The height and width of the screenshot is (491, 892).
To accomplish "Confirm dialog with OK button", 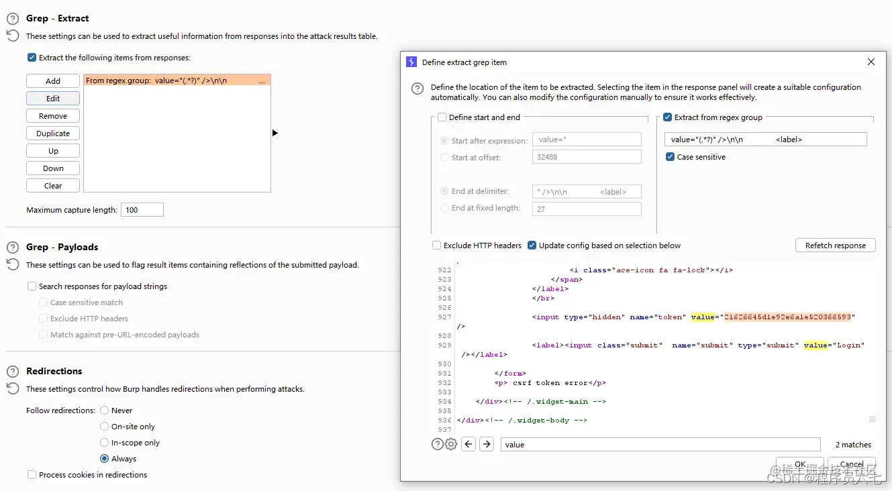I will click(800, 464).
